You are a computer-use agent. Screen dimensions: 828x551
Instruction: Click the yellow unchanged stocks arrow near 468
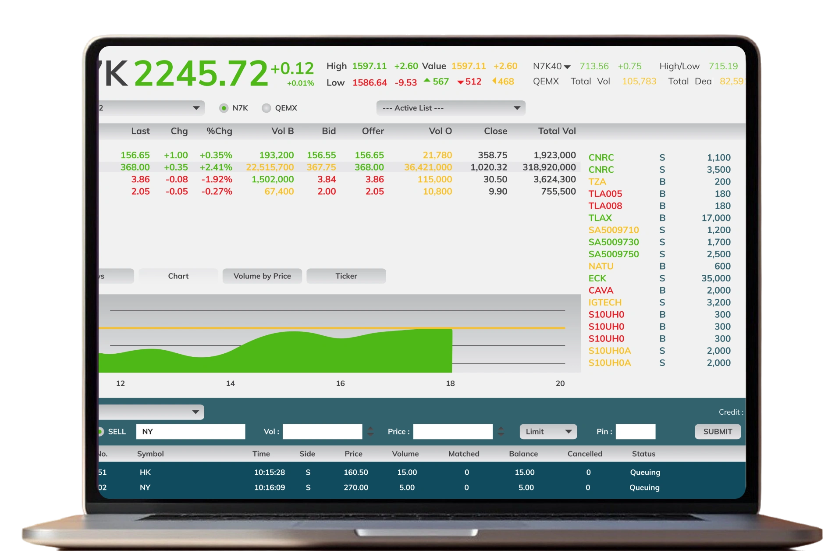495,82
